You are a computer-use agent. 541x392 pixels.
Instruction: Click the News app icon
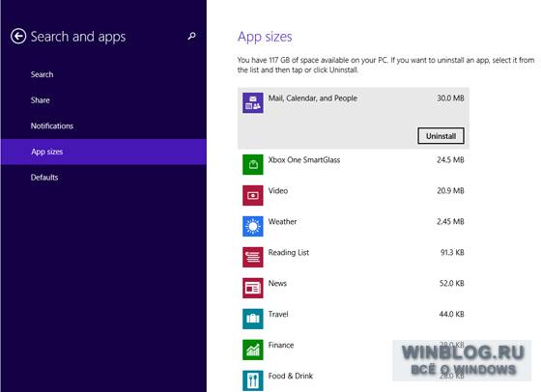[x=252, y=288]
